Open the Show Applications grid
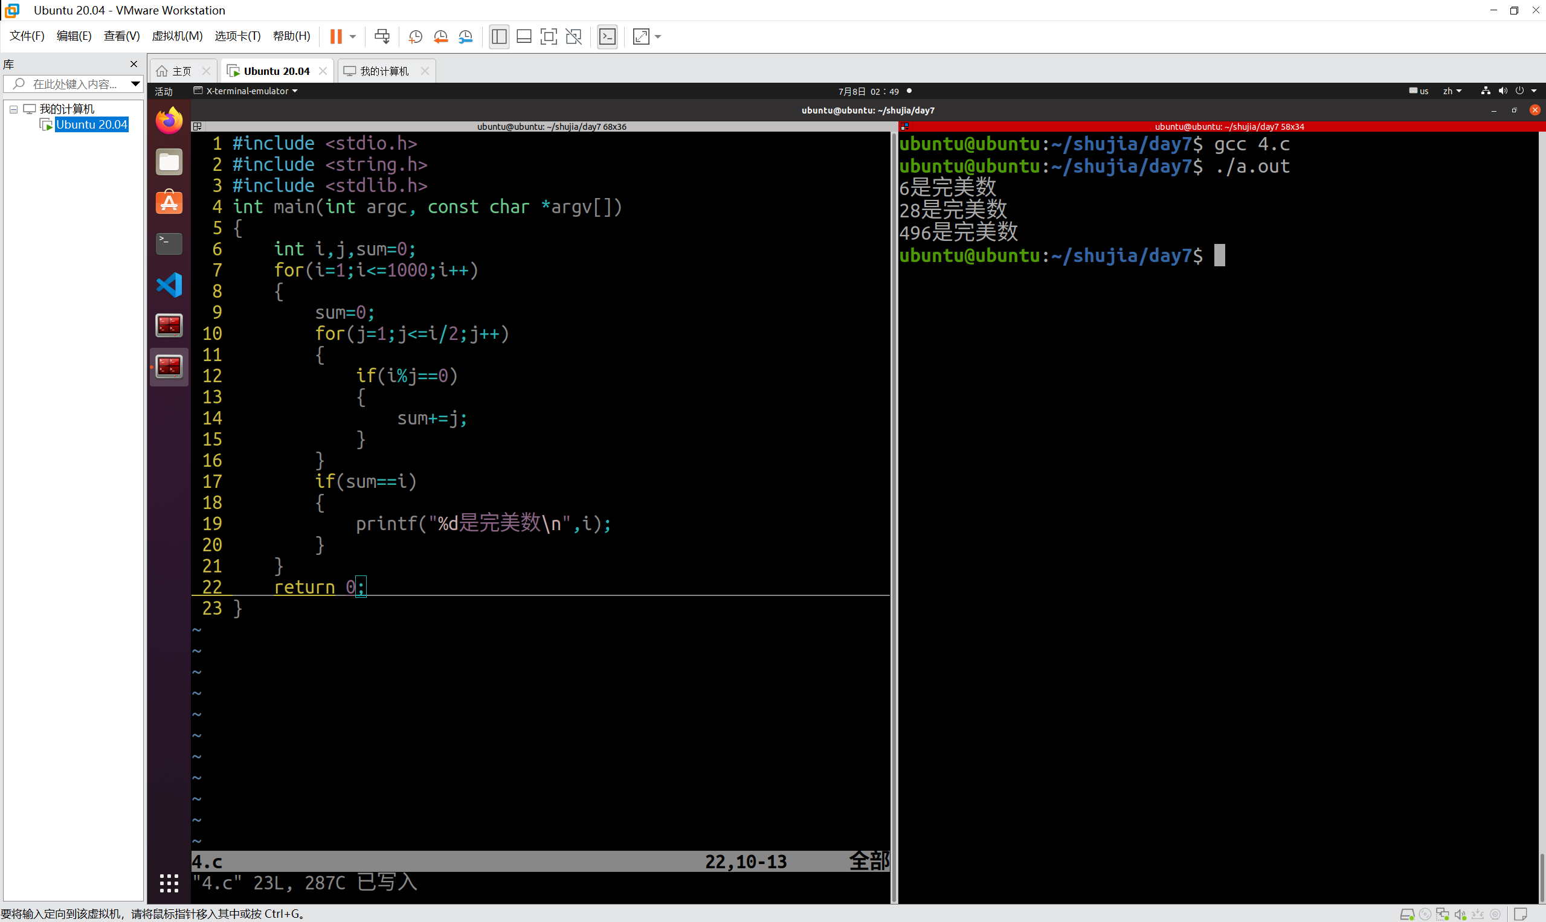 pos(169,882)
